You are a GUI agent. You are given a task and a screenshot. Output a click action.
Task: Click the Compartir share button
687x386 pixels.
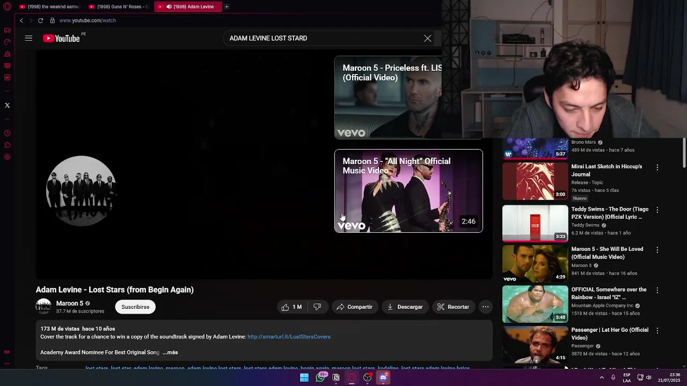354,307
